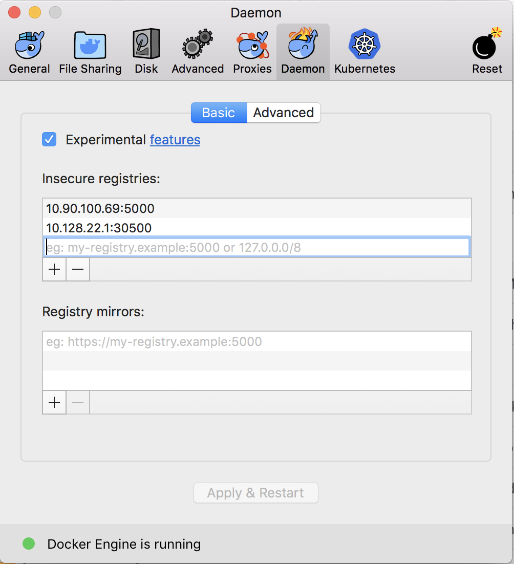Screen dimensions: 514x564
Task: Click the Registry mirrors label
Action: click(x=93, y=312)
